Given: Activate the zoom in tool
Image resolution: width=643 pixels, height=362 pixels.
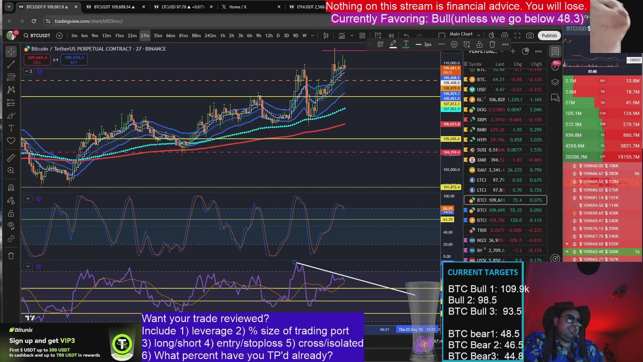Looking at the screenshot, I should pos(11,170).
